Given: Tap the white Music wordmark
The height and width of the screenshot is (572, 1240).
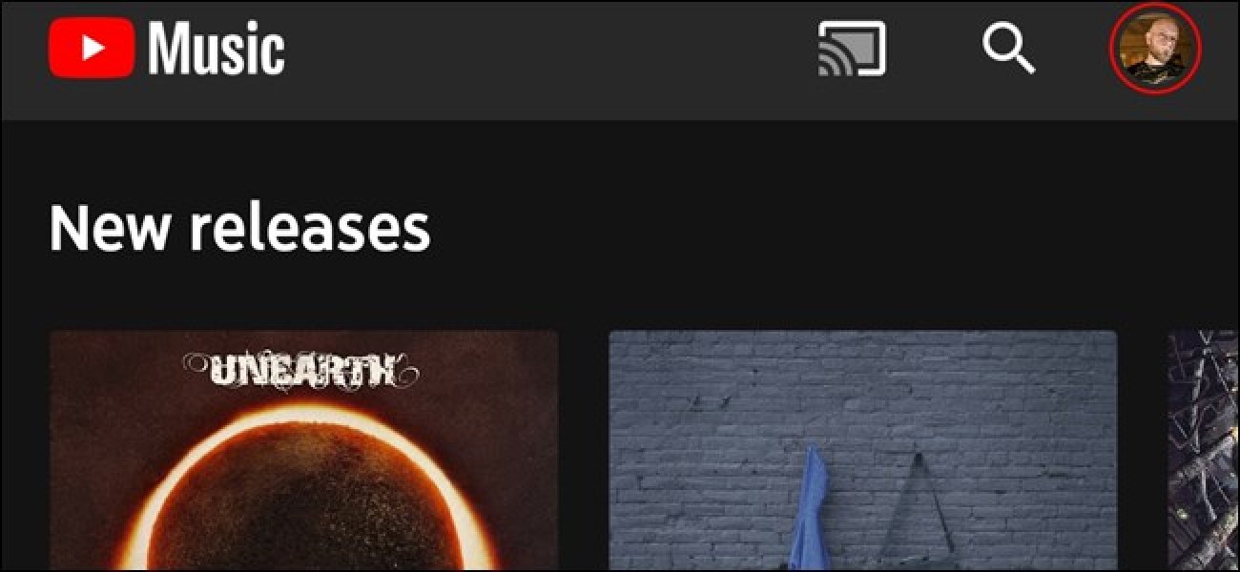Looking at the screenshot, I should [x=217, y=50].
